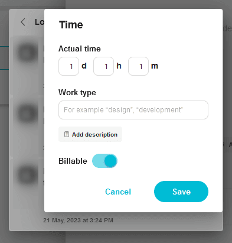Focus the hours field of Actual time
The width and height of the screenshot is (232, 243).
(103, 66)
